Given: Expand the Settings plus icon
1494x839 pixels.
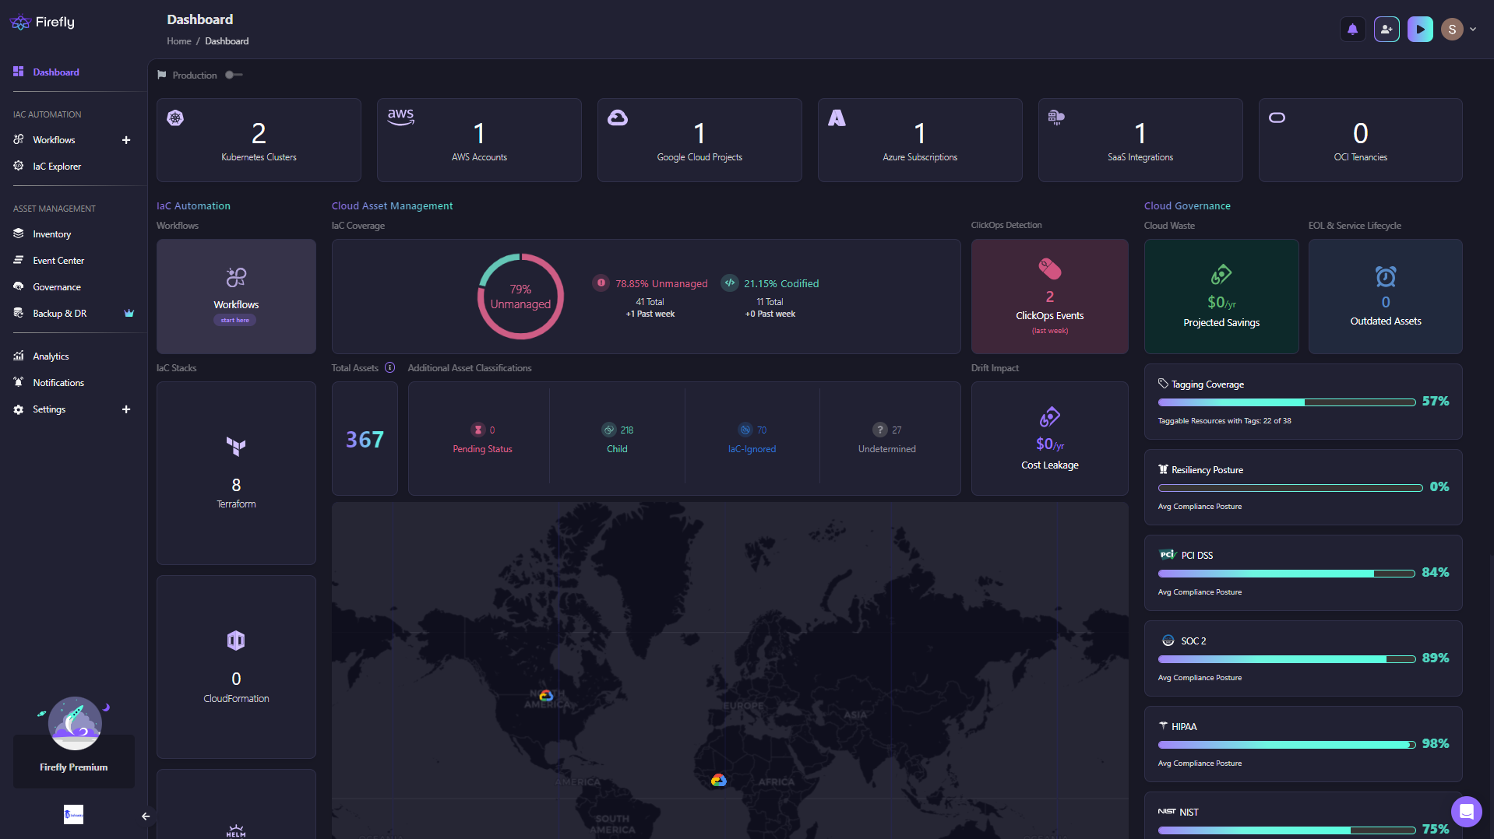Looking at the screenshot, I should pyautogui.click(x=126, y=409).
